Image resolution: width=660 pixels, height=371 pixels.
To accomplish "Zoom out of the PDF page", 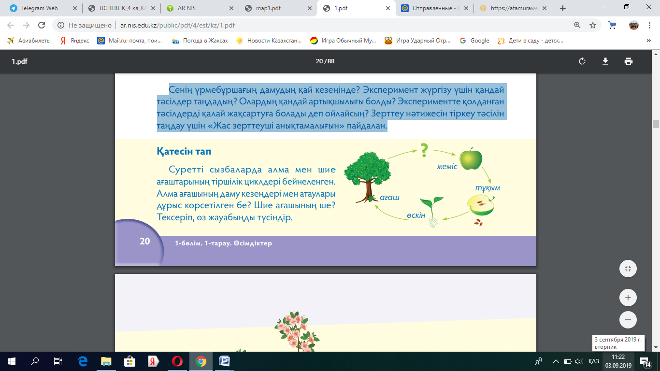I will pos(628,320).
